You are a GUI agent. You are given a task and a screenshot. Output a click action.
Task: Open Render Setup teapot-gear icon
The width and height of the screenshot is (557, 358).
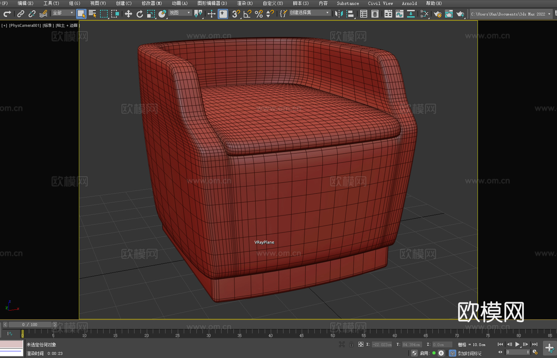tap(438, 14)
